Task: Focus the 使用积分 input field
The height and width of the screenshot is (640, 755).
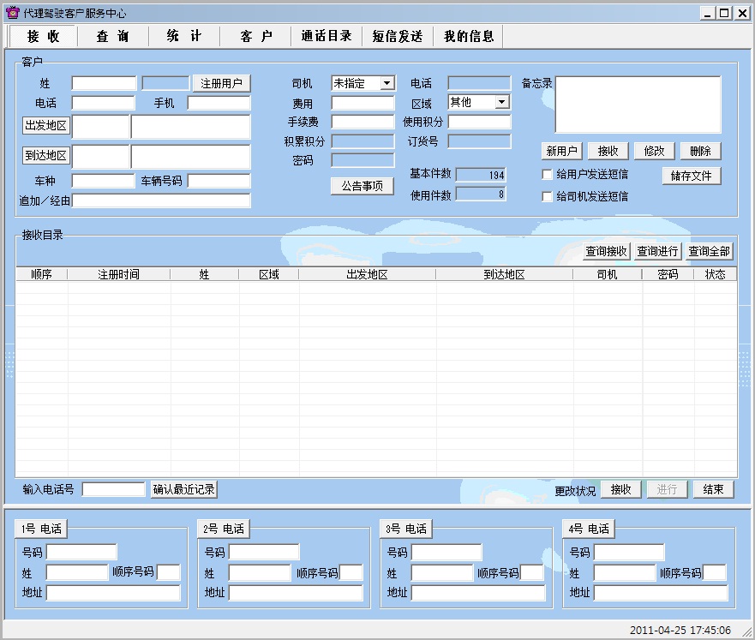Action: click(480, 122)
